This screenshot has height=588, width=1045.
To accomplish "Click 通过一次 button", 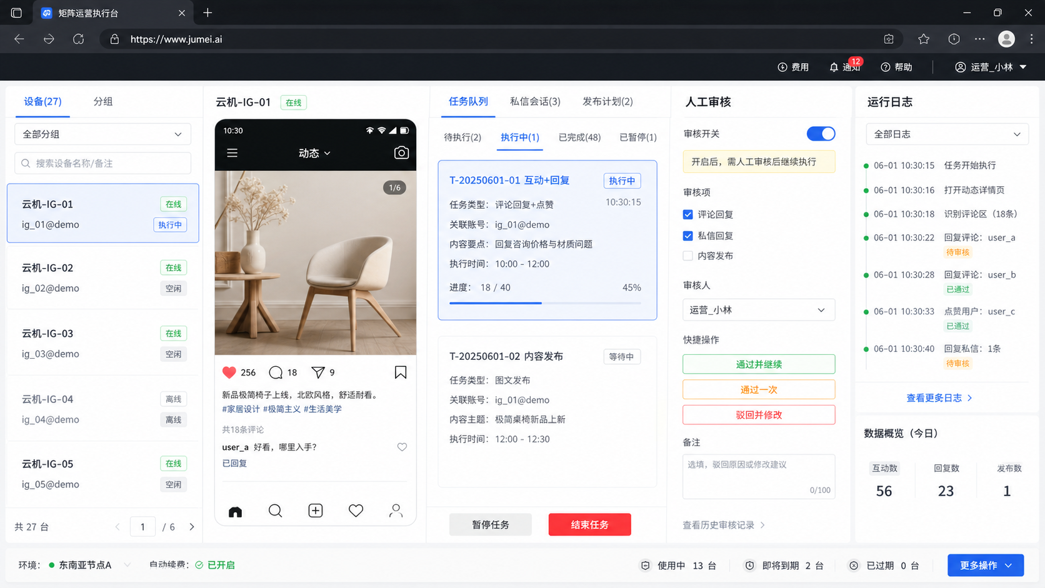I will point(759,389).
